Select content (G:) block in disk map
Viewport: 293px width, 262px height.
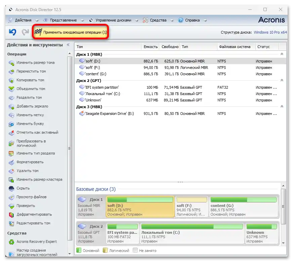point(244,207)
